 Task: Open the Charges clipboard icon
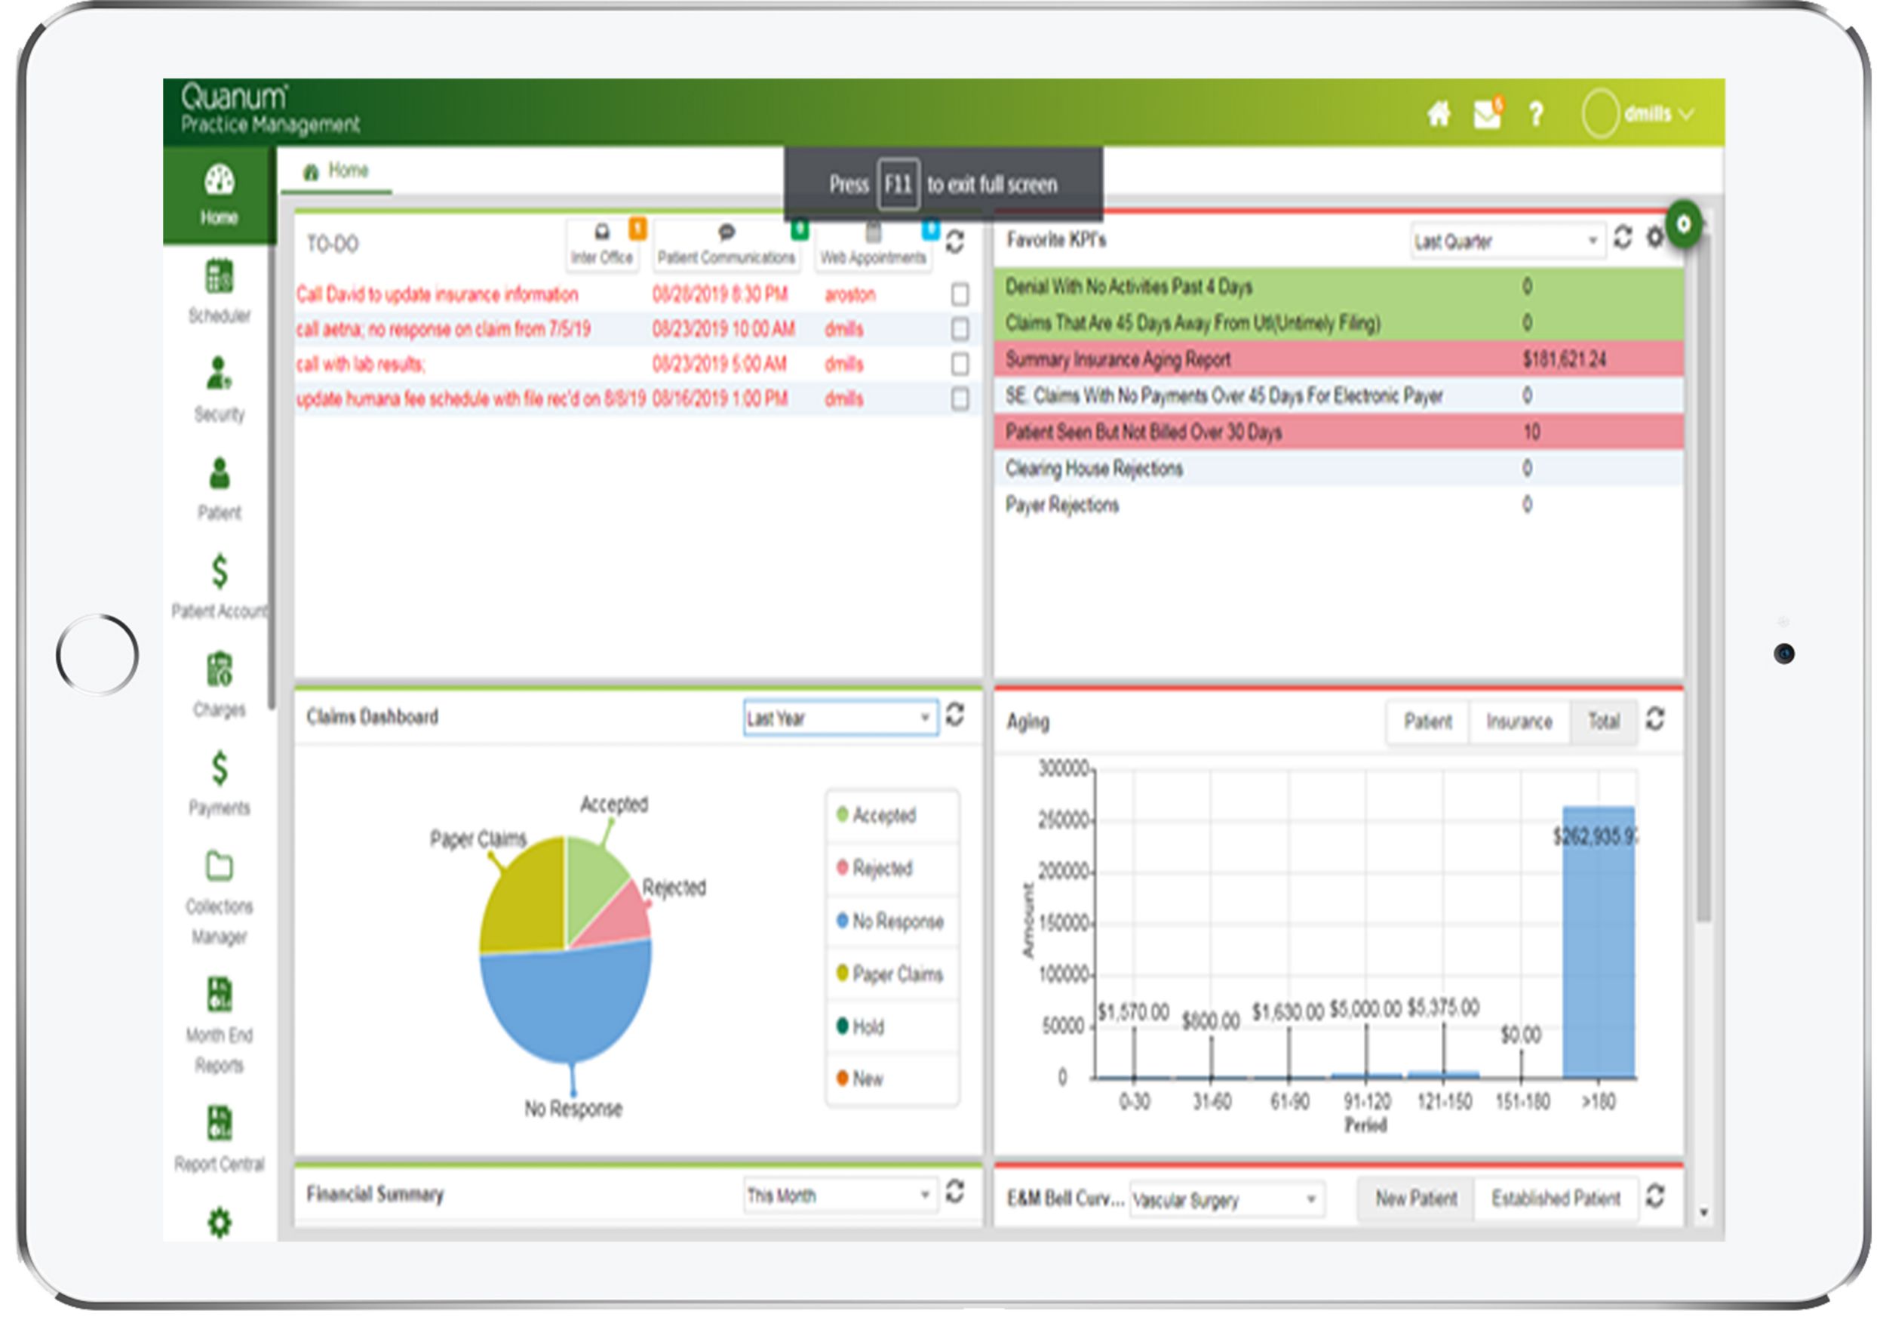[219, 670]
